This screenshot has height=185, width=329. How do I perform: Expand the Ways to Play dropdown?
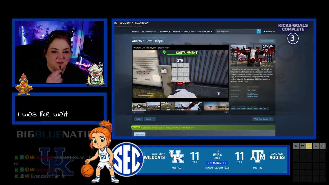190,31
